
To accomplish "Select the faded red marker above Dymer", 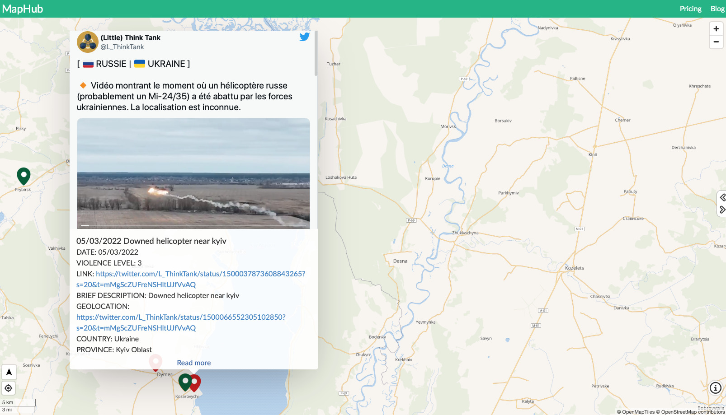I will 156,363.
